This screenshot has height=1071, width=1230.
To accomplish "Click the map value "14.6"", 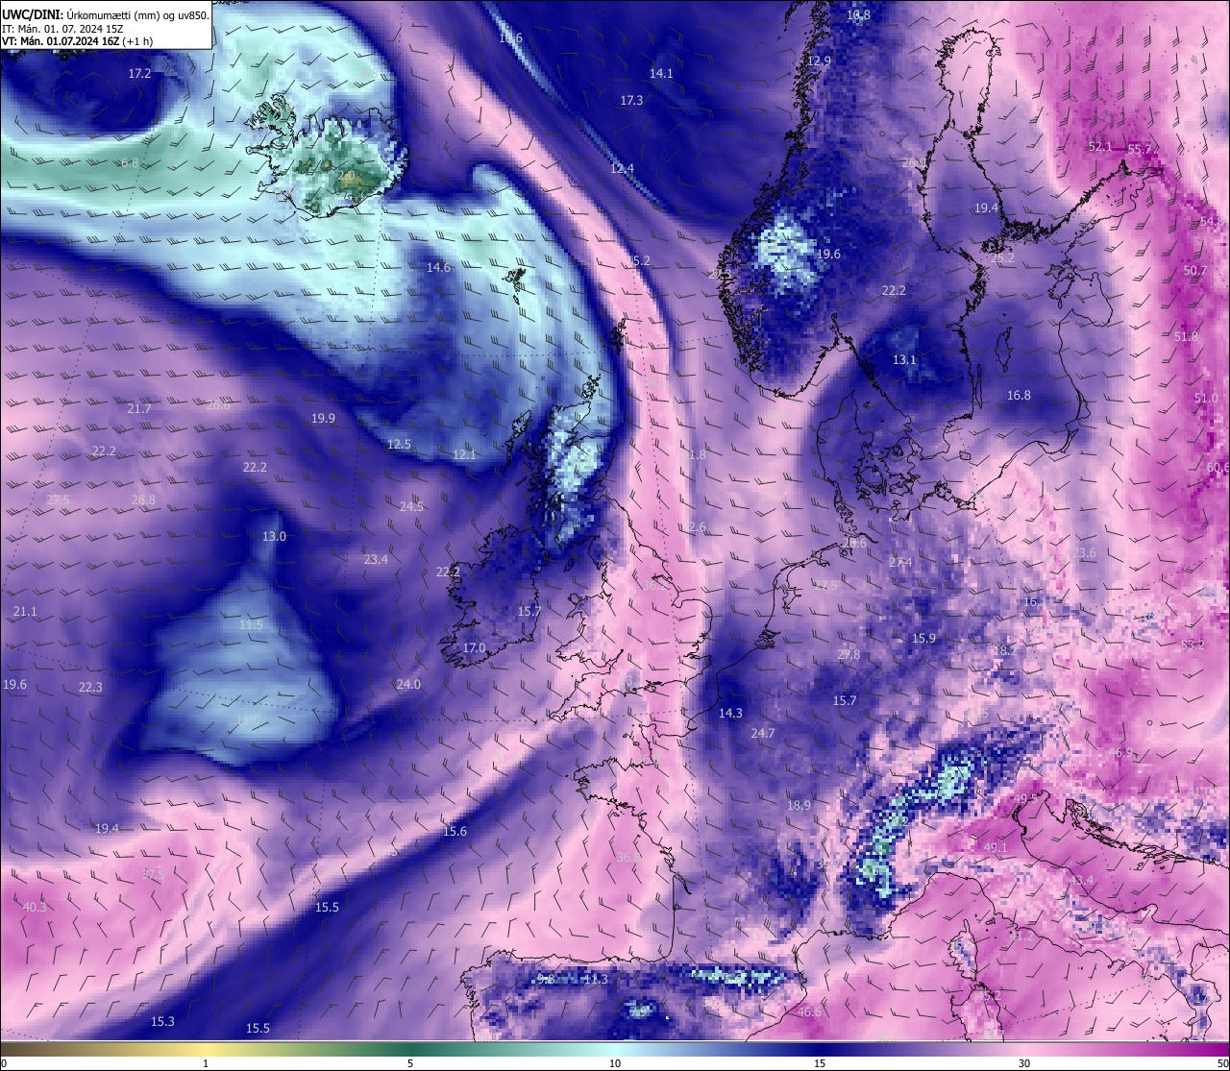I will 439,268.
